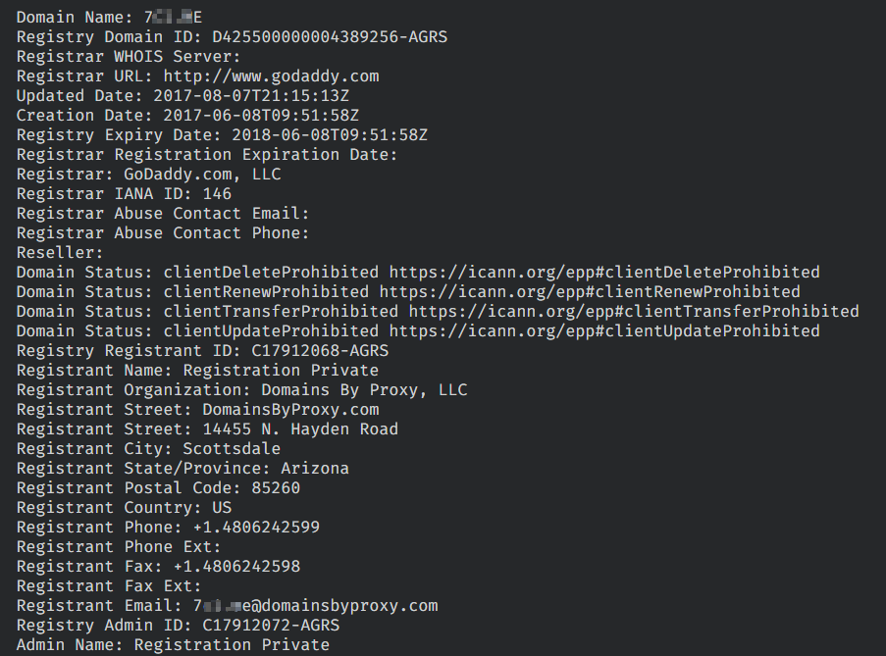Click the Registry Expiry Date timestamp
Screen dimensions: 886x656
click(x=330, y=135)
